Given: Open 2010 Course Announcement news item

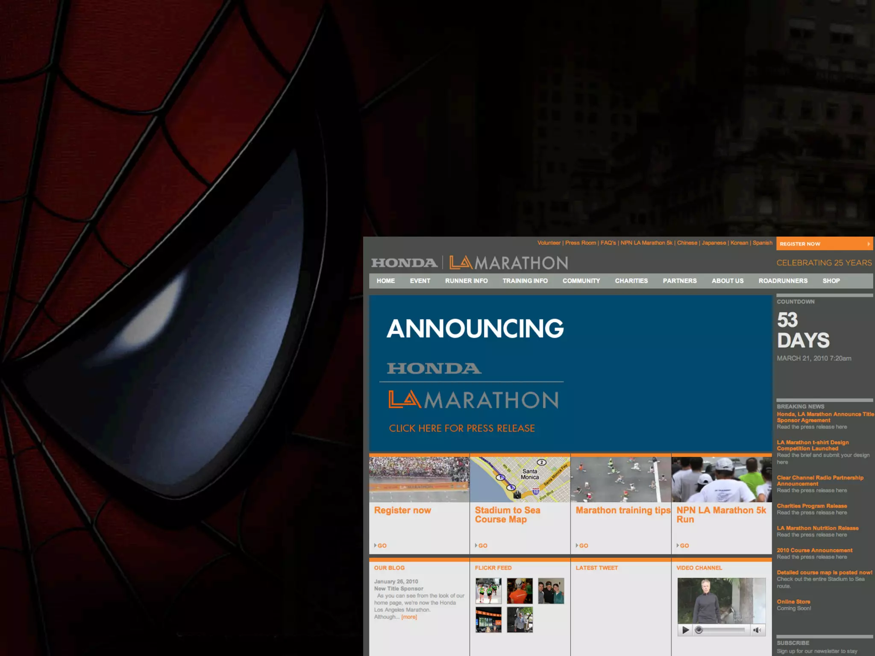Looking at the screenshot, I should 814,550.
